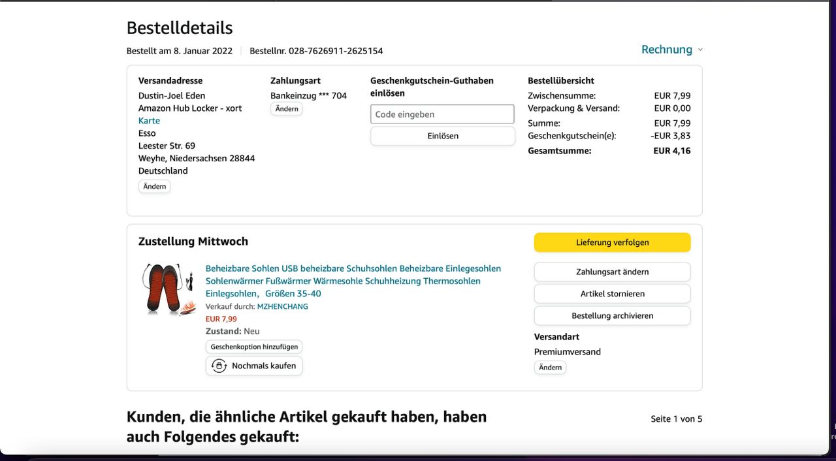Click the Nochmals kaufen button label
This screenshot has width=836, height=461.
point(264,366)
